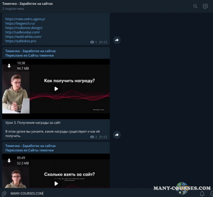
Task: Open the yablokov.pro link
Action: (x=21, y=41)
